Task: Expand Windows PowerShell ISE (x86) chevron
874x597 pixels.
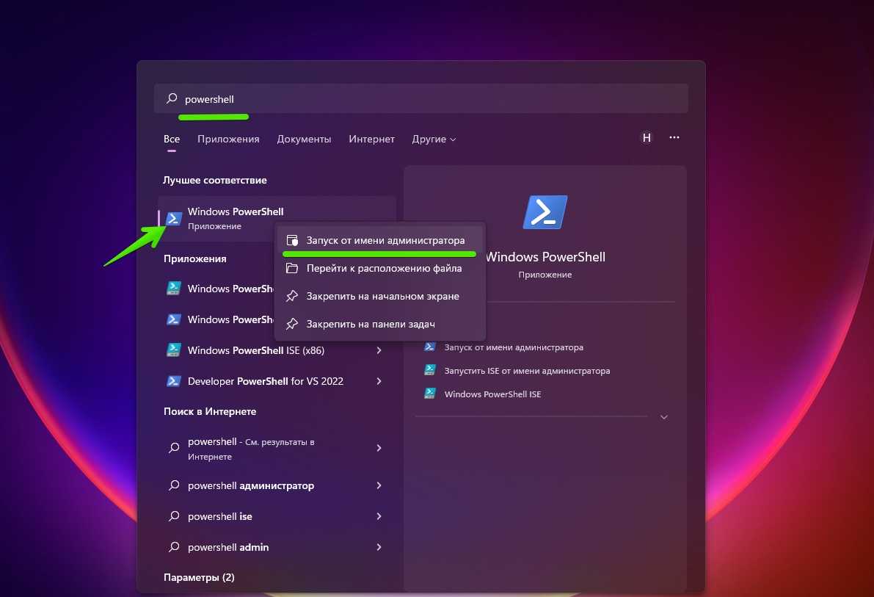Action: tap(379, 350)
